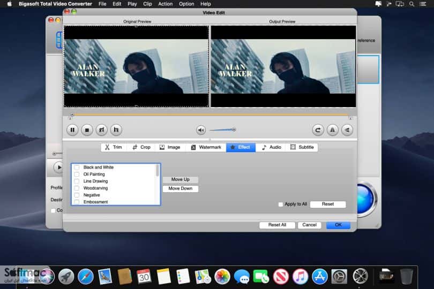Click the play button in main window
434x289 pixels.
(x=58, y=168)
